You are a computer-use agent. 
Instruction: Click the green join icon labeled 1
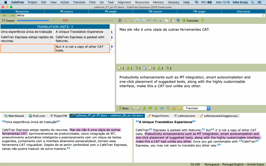click(129, 68)
